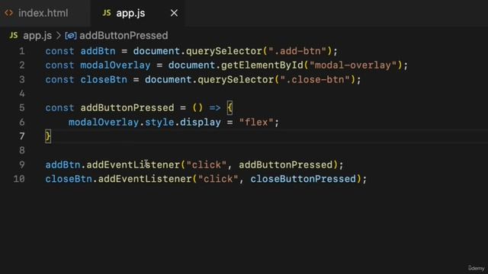
Task: Click the opening curly brace on line 5
Action: [230, 108]
